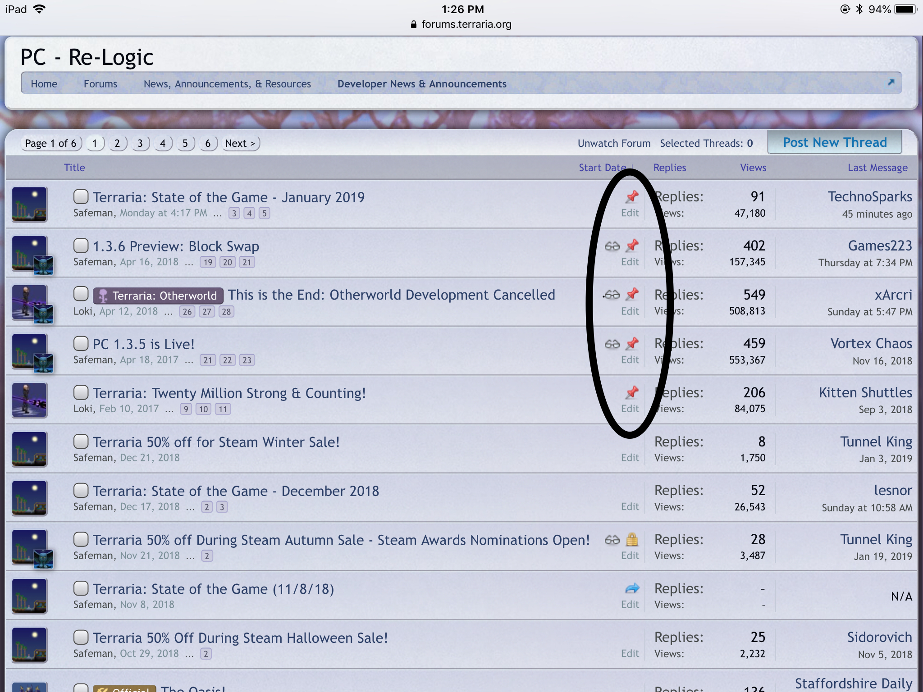The image size is (923, 692).
Task: Tick checkbox for State of the Game December 2018
Action: click(x=81, y=490)
